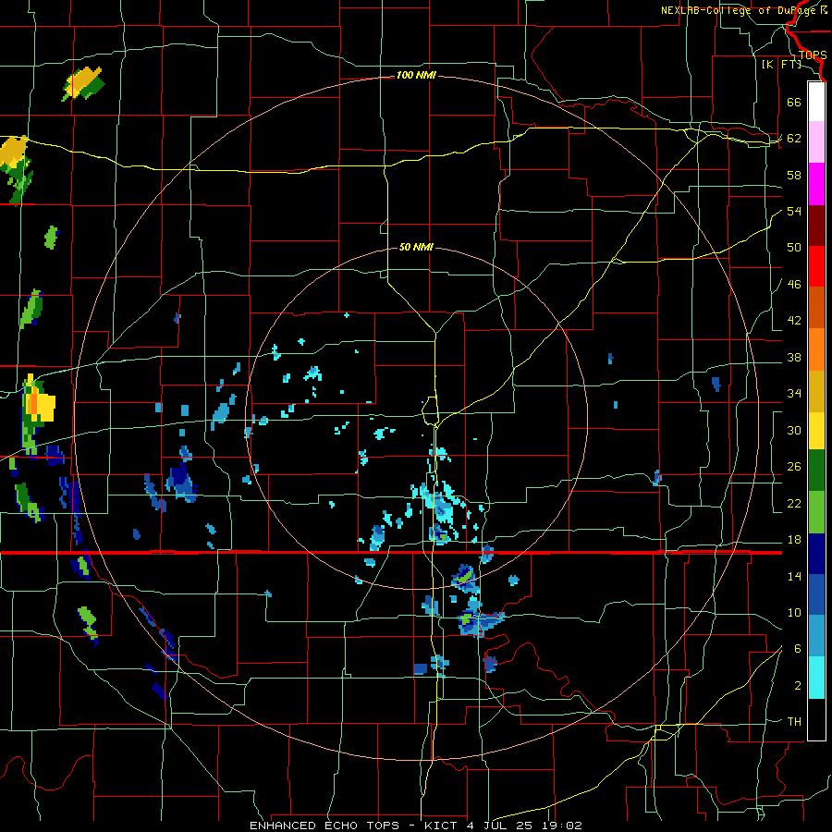
Task: Pick the light blue legend swatch
Action: tap(816, 636)
